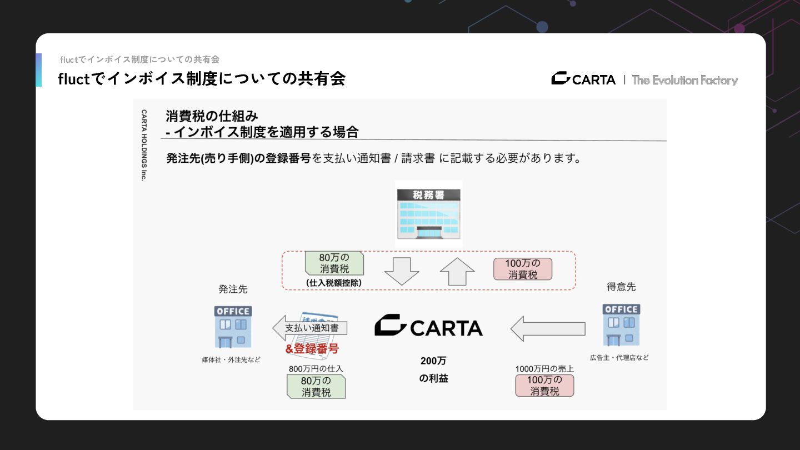Viewport: 800px width, 450px height.
Task: Click the down arrow below the tax office
Action: click(x=402, y=271)
